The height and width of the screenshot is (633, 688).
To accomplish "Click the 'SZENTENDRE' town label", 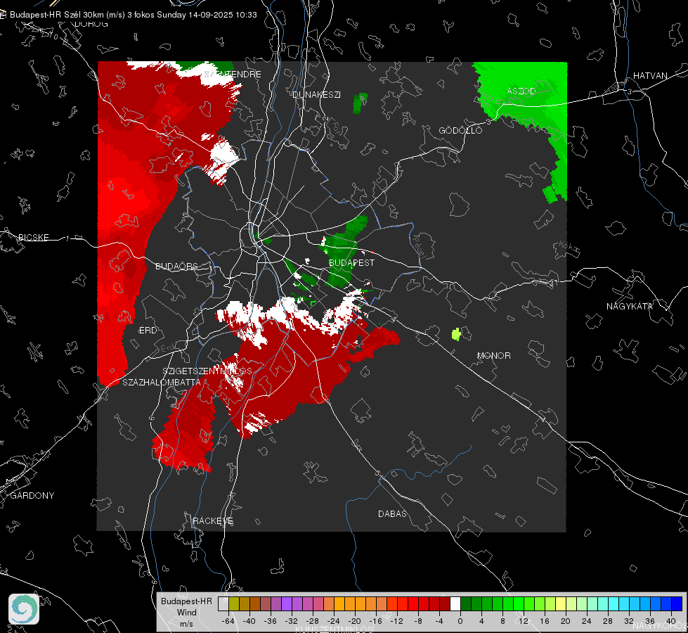I will pyautogui.click(x=233, y=75).
